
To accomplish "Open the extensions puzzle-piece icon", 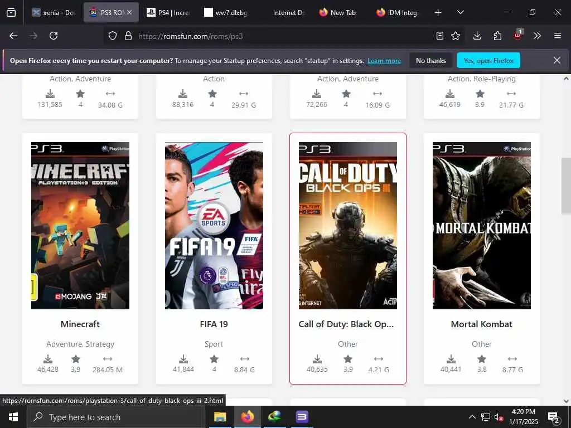I will click(497, 36).
